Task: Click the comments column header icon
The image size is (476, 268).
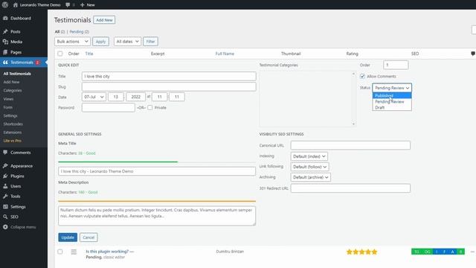Action: tap(473, 54)
